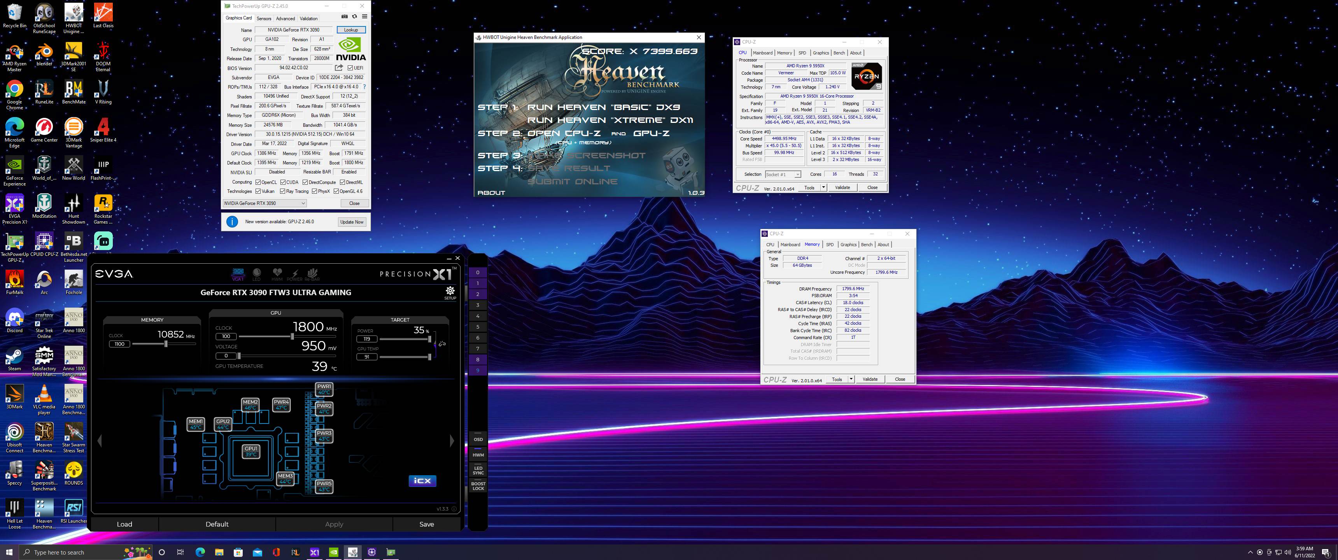Open Re-BAR icon in Precision X1
Image resolution: width=1338 pixels, height=560 pixels.
312,274
